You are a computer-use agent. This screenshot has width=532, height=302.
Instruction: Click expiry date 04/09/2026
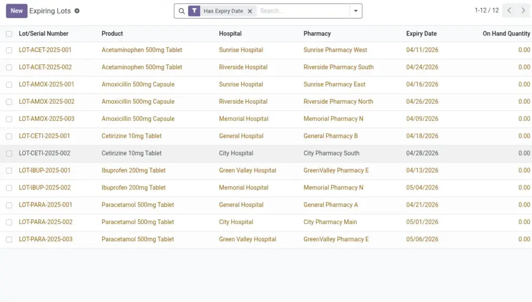point(422,119)
